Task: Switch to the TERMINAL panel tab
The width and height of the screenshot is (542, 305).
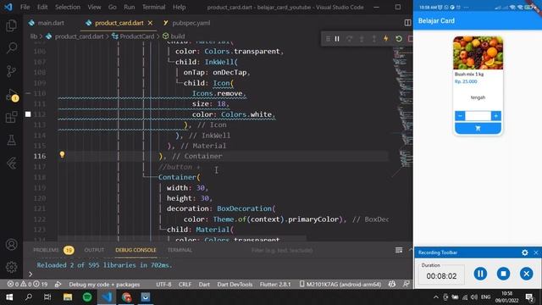Action: 180,250
